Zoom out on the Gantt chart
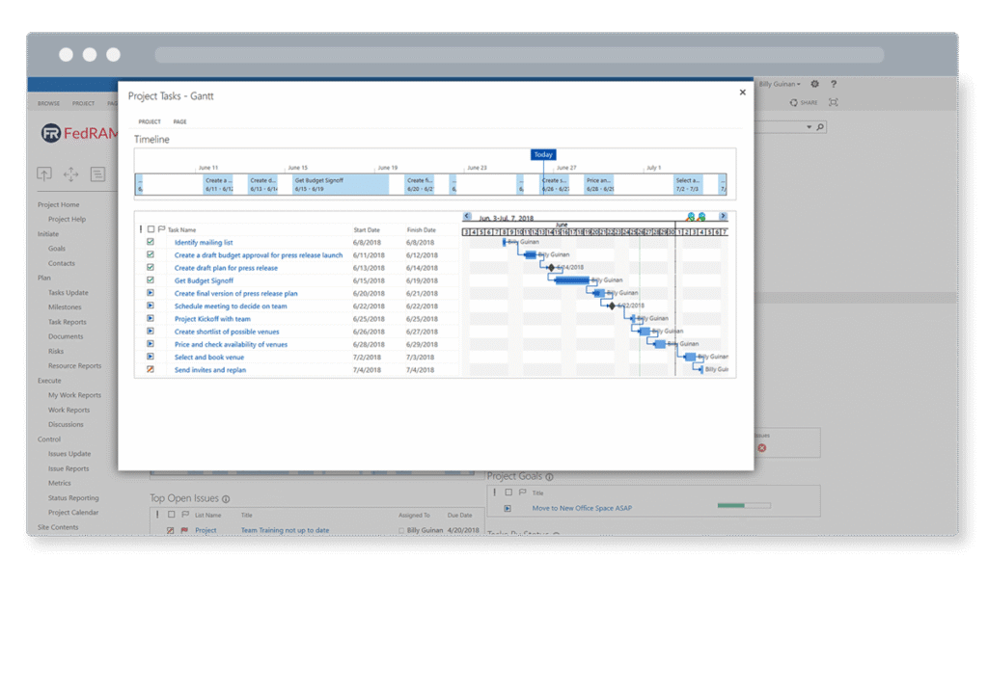This screenshot has height=692, width=988. [x=701, y=217]
